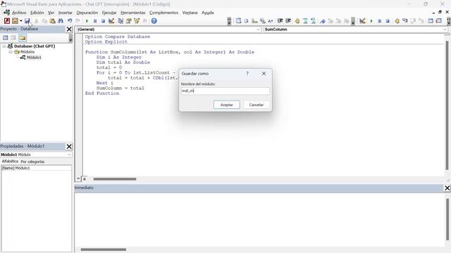Click the Reset (stop) icon in Standard toolbar
The height and width of the screenshot is (253, 451).
[103, 21]
